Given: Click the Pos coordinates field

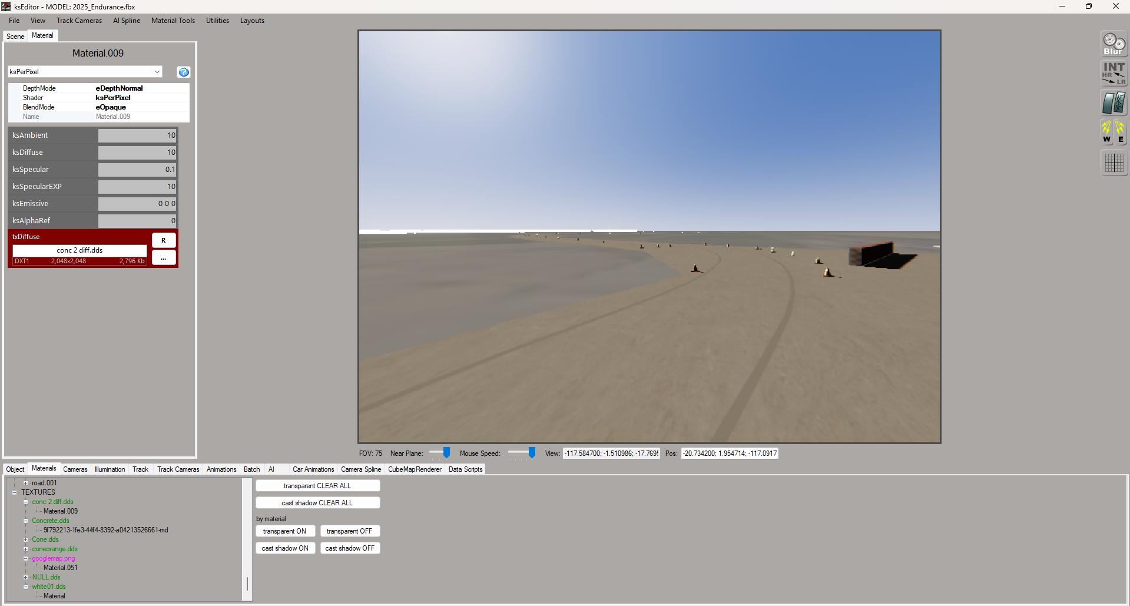Looking at the screenshot, I should click(730, 453).
